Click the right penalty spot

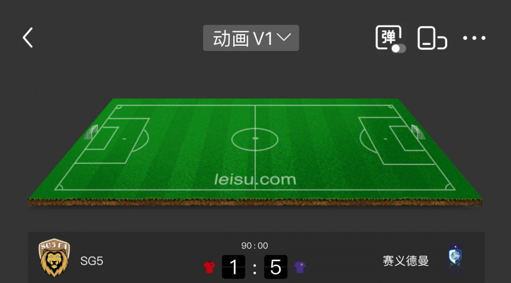(x=385, y=139)
